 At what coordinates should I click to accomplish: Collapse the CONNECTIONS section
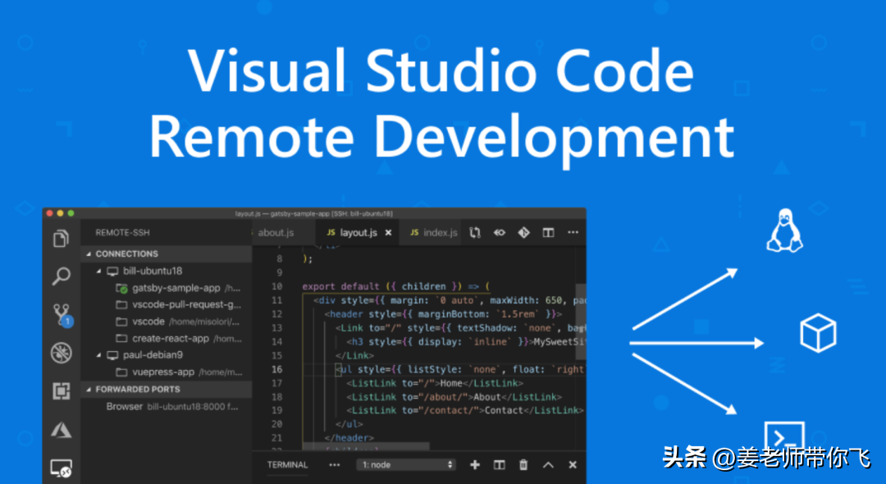tap(89, 253)
